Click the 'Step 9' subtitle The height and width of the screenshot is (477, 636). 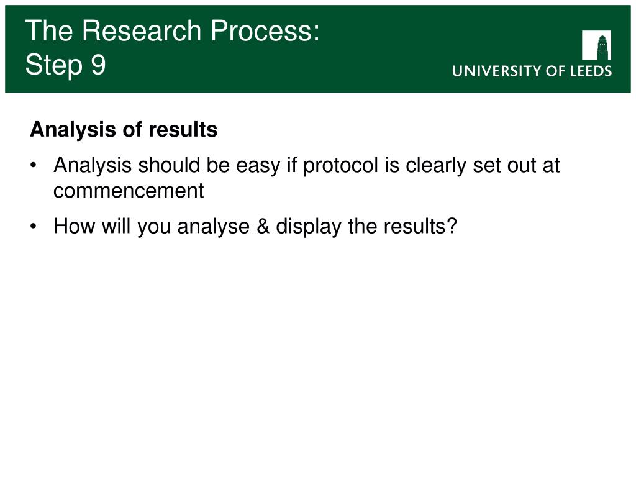click(66, 65)
